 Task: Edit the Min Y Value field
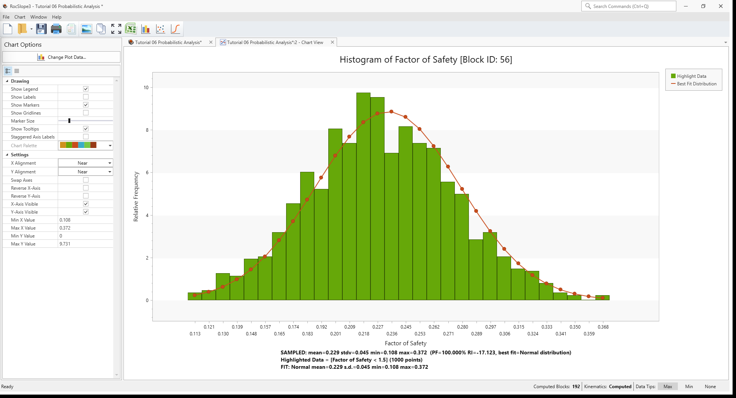click(x=85, y=236)
